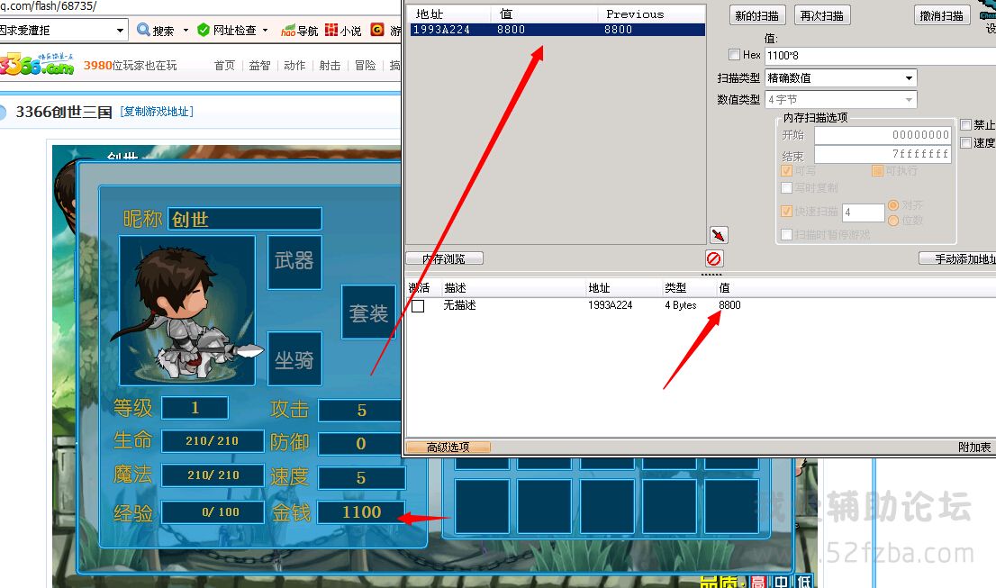
Task: Open the 扫描类型 dropdown showing 精确数值
Action: point(841,78)
